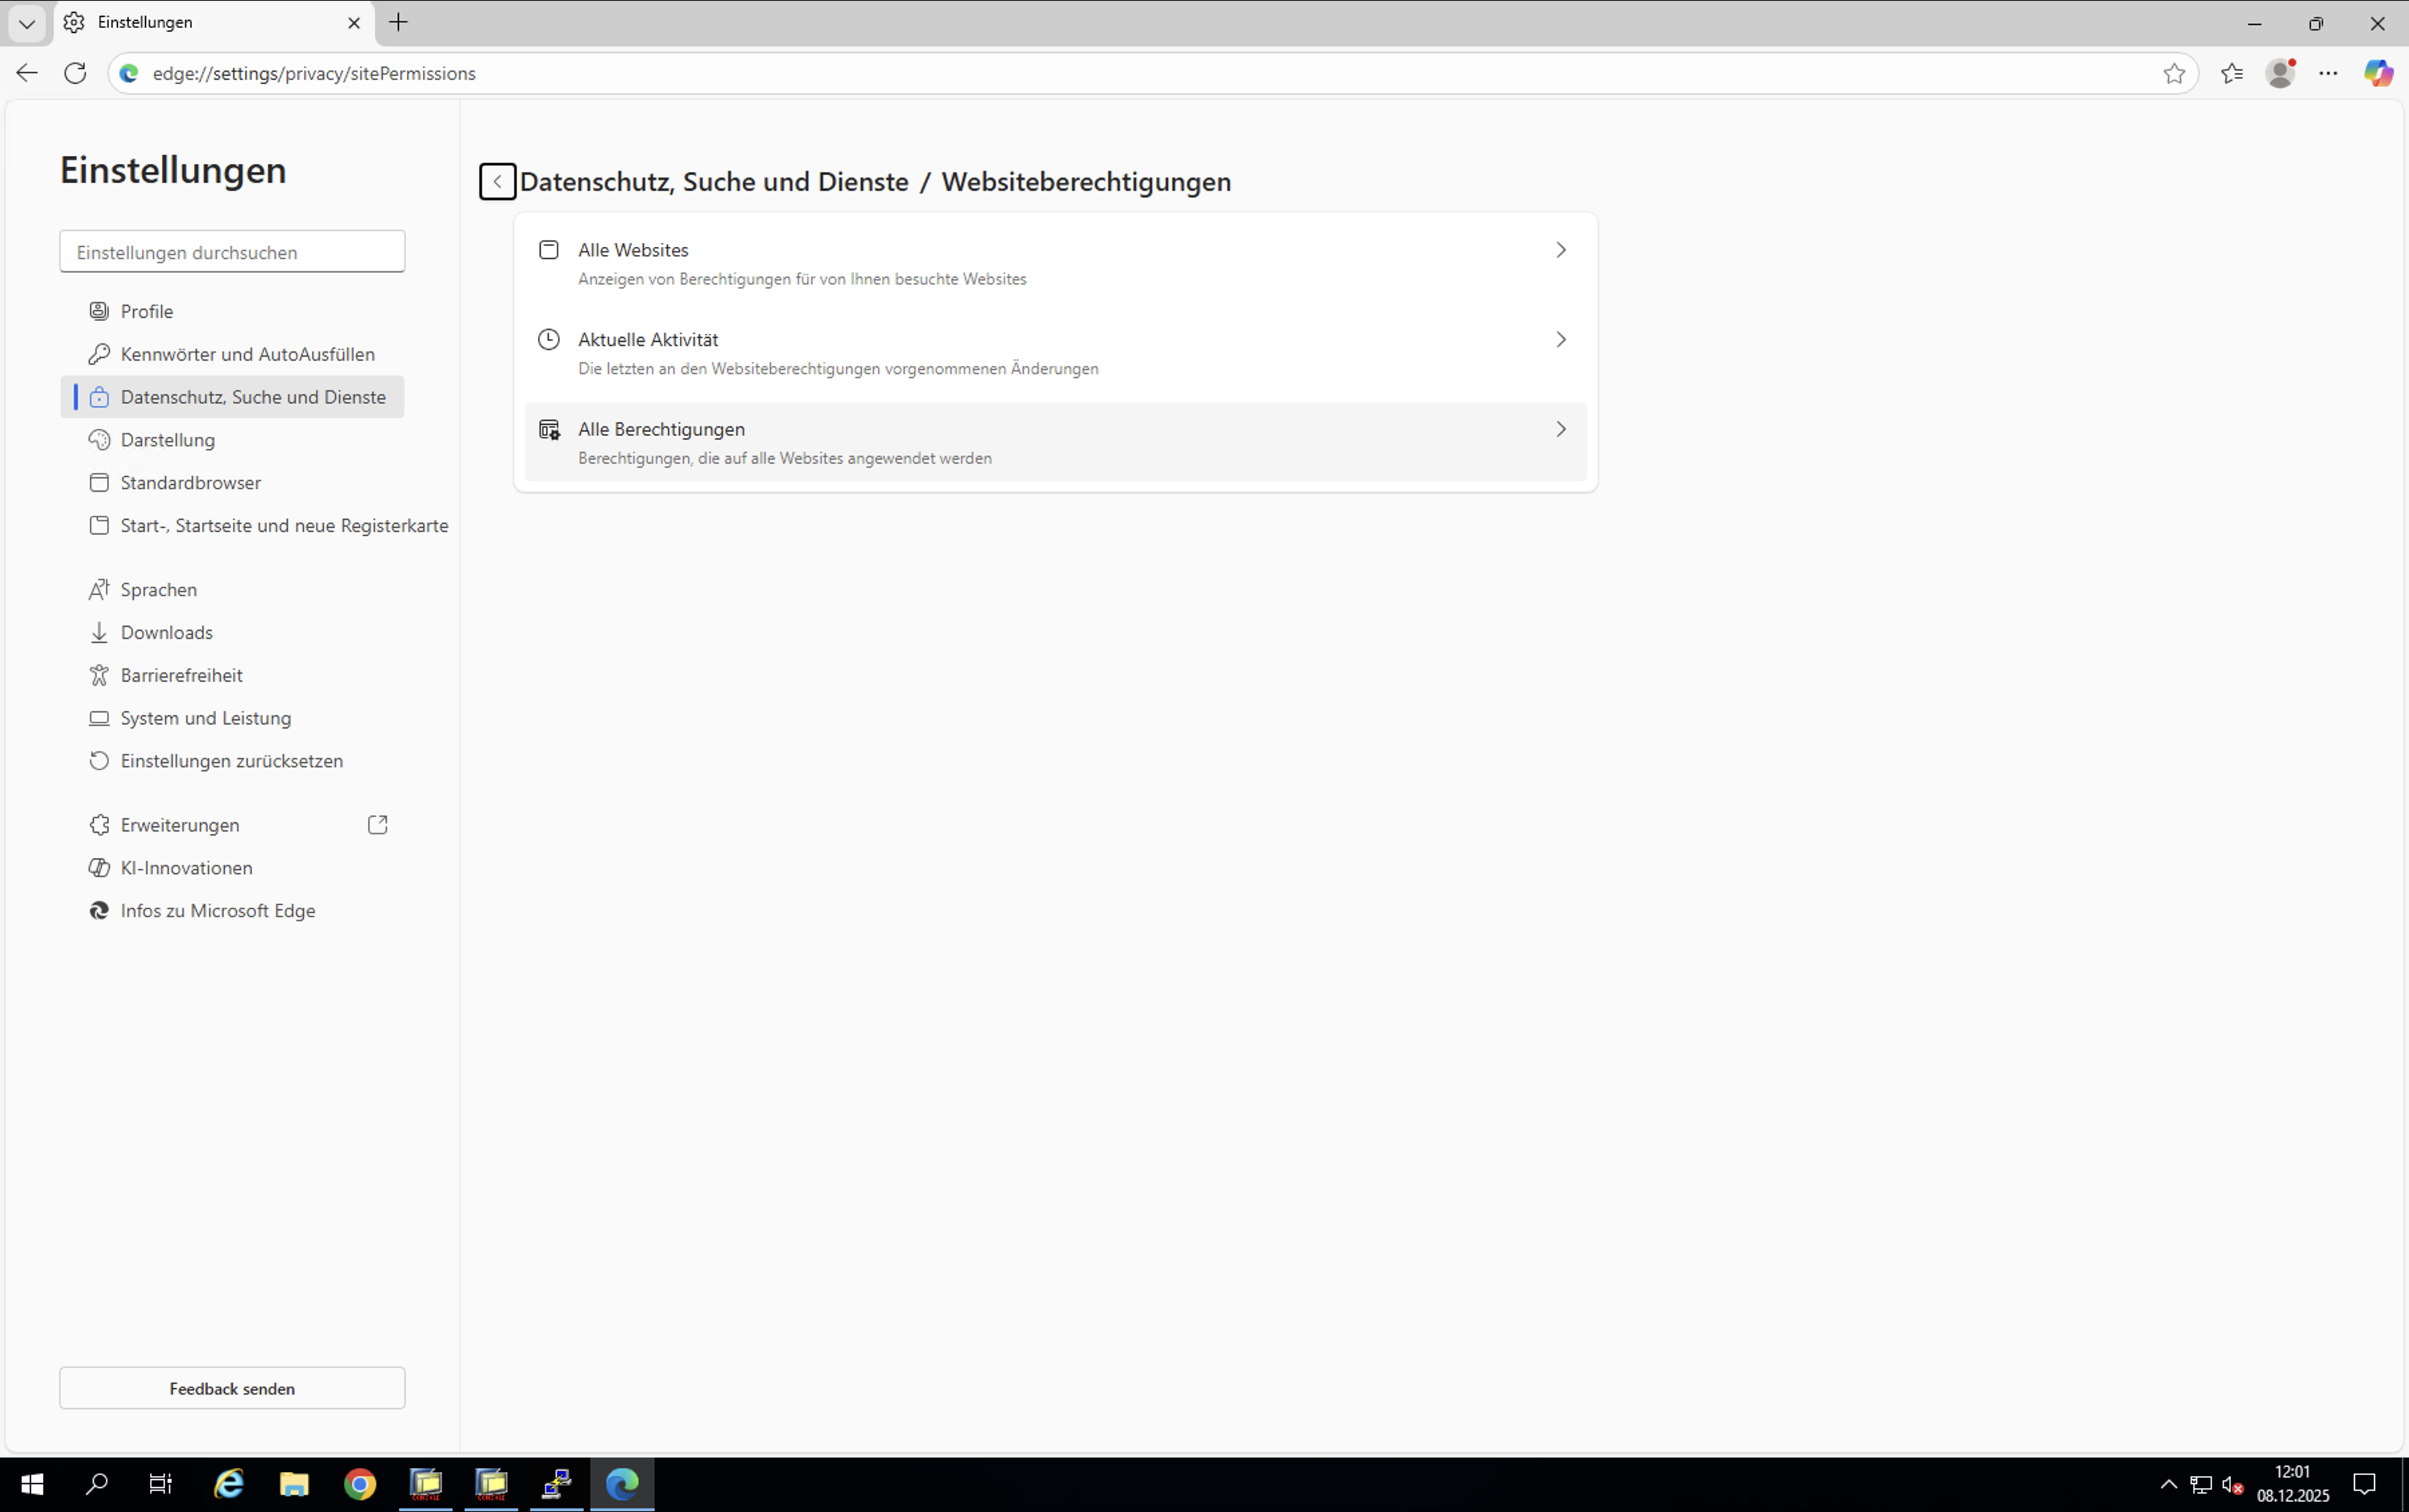Click the back chevron beside Datenschutz heading
This screenshot has width=2409, height=1512.
click(x=497, y=182)
